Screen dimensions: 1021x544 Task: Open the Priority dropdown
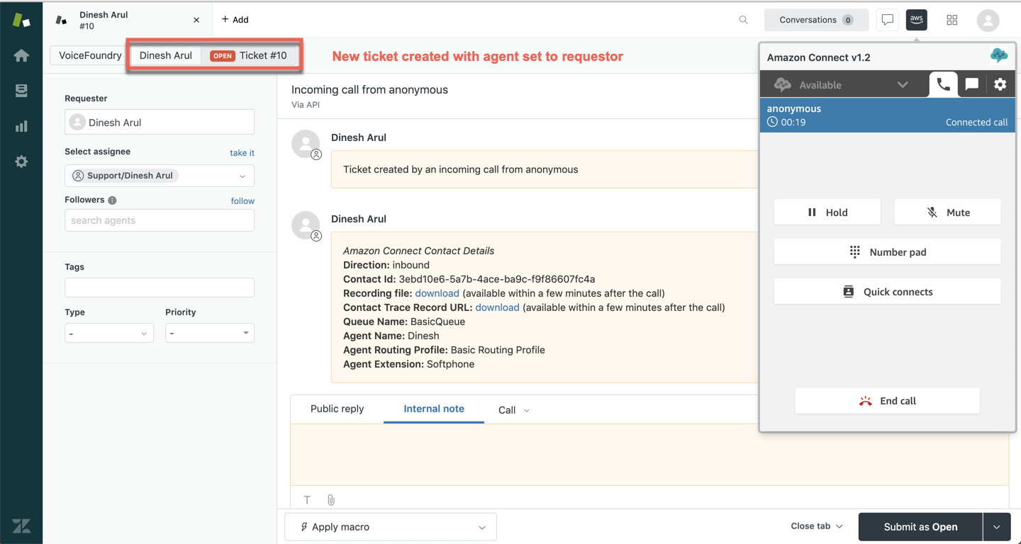click(x=209, y=333)
